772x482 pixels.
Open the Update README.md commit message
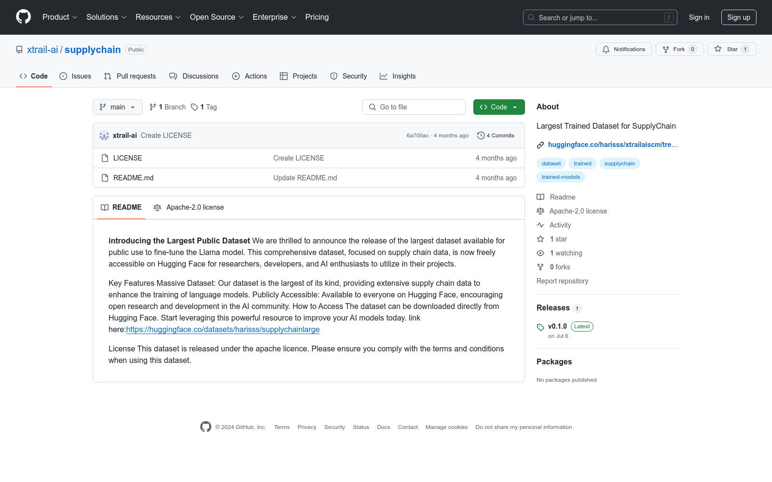[305, 178]
